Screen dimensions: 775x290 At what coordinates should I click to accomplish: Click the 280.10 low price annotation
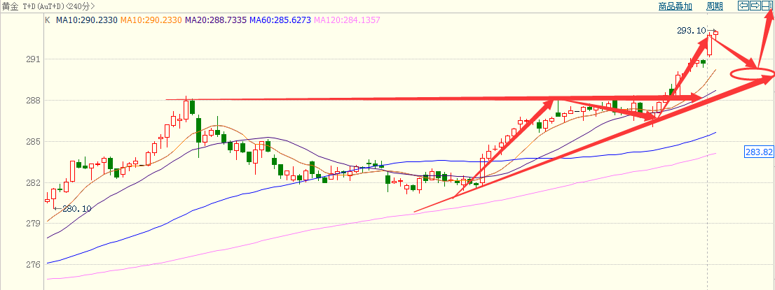[x=76, y=209]
